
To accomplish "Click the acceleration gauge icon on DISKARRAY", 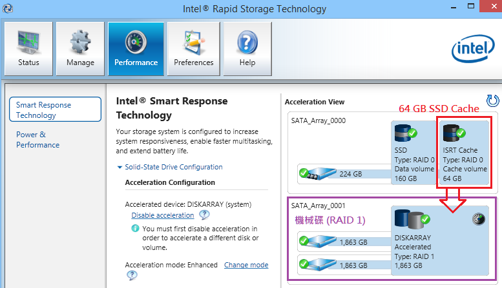I will [x=479, y=219].
